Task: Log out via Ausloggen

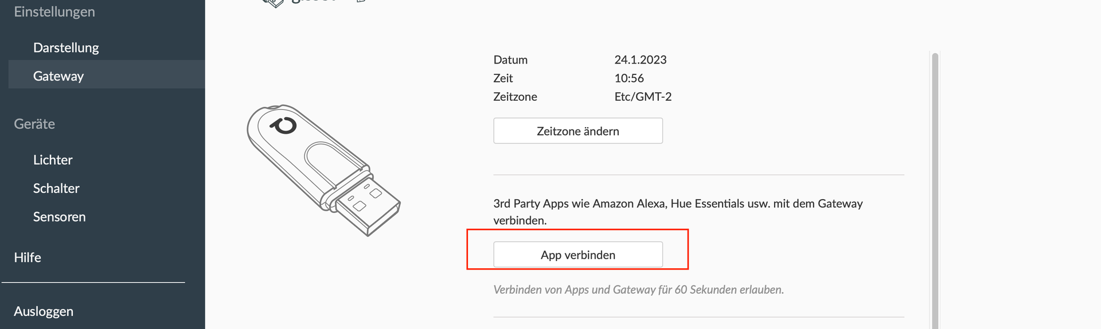Action: click(44, 311)
